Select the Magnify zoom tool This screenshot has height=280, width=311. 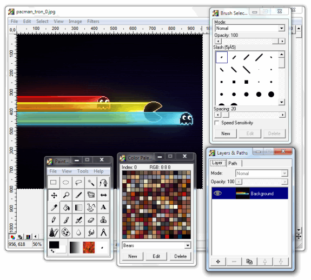pos(66,195)
